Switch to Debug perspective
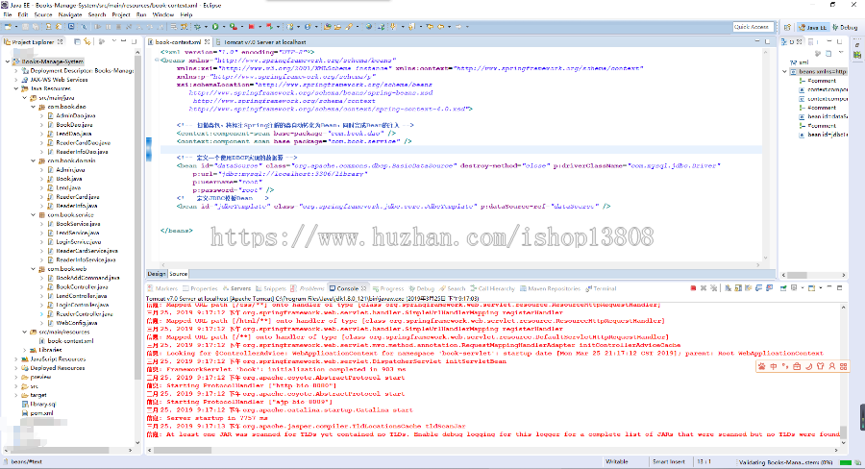This screenshot has height=469, width=865. (845, 27)
